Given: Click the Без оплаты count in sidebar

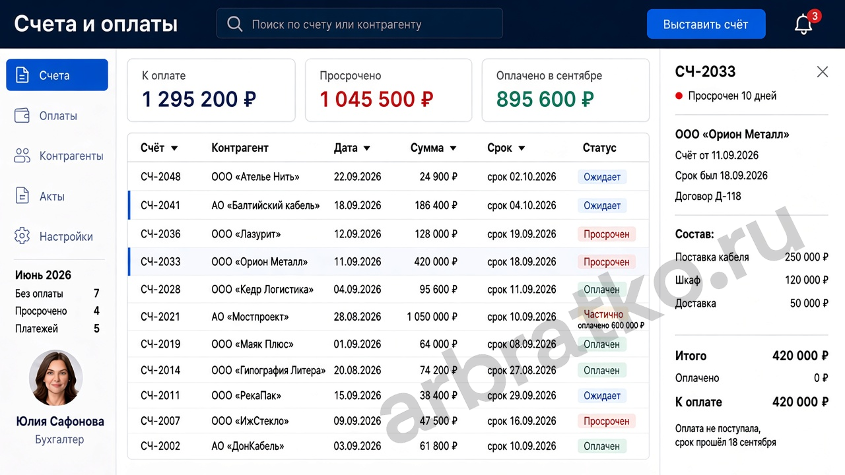Looking at the screenshot, I should (96, 294).
